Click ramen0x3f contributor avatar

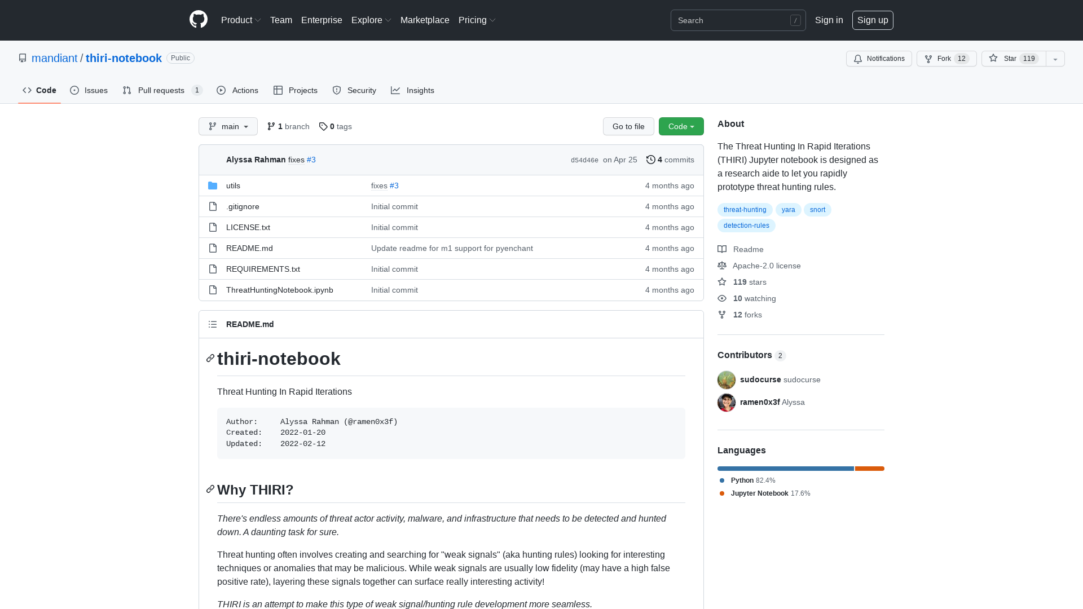(727, 403)
